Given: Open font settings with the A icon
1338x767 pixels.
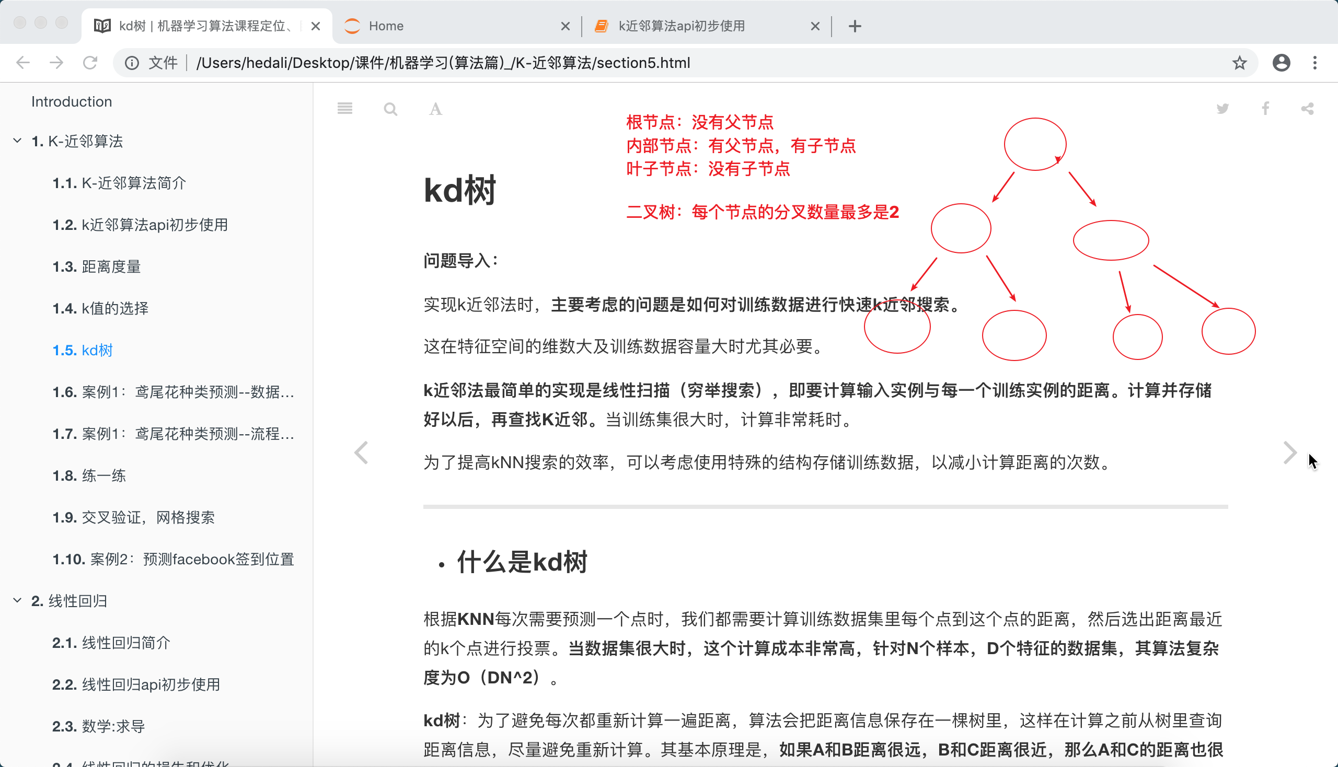Looking at the screenshot, I should coord(435,109).
